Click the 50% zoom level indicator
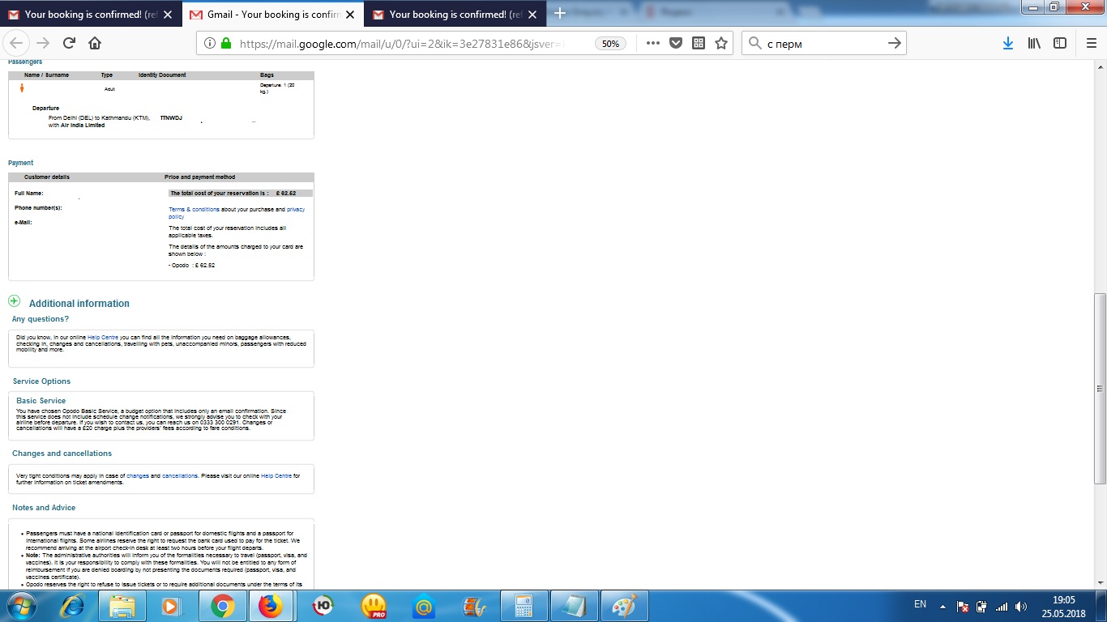1107x622 pixels. pyautogui.click(x=611, y=44)
